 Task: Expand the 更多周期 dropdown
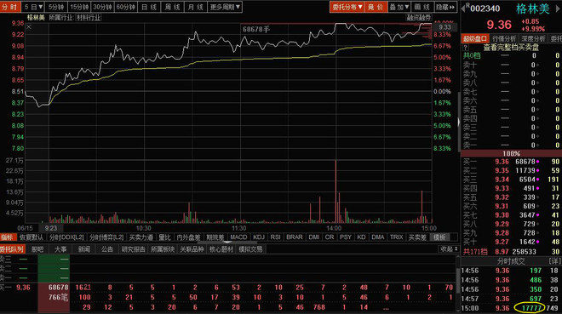tap(225, 7)
